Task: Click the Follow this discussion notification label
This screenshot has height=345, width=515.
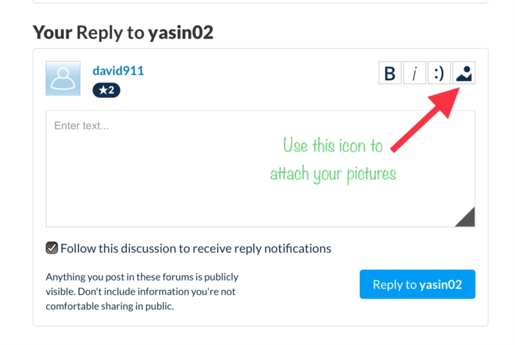Action: (196, 248)
